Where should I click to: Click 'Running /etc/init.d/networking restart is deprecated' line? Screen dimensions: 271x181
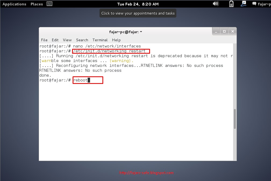click(136, 56)
